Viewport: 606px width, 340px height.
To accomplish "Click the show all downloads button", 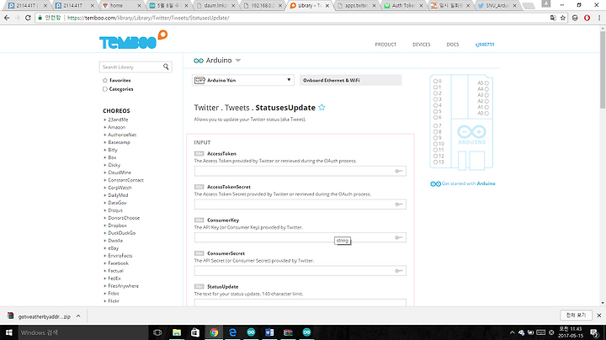I will coord(576,316).
